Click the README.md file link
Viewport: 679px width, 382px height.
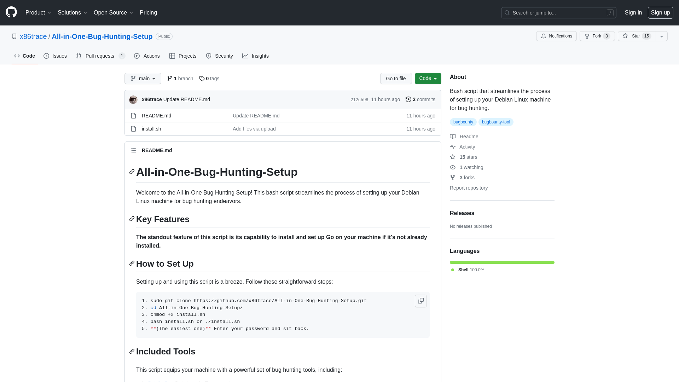pos(156,115)
